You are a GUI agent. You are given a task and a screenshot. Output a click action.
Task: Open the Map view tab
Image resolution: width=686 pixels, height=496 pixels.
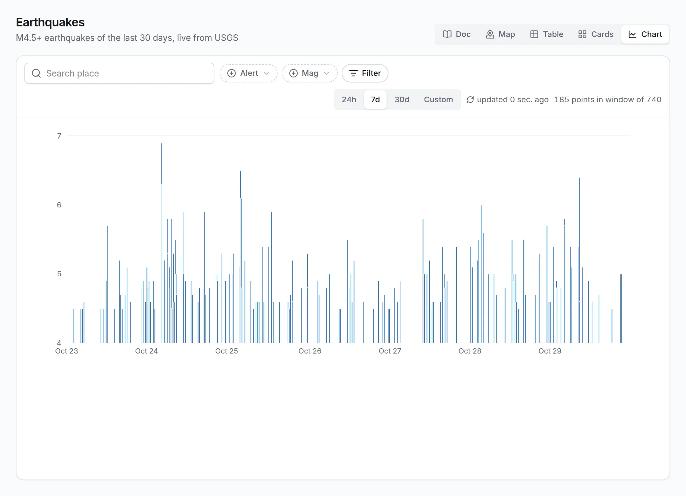click(500, 34)
